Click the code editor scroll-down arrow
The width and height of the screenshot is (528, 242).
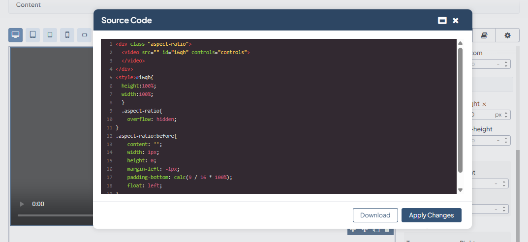(x=460, y=190)
